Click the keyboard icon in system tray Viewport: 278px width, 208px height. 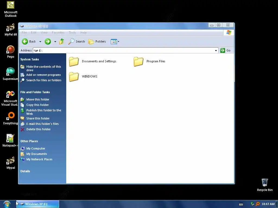click(x=241, y=204)
